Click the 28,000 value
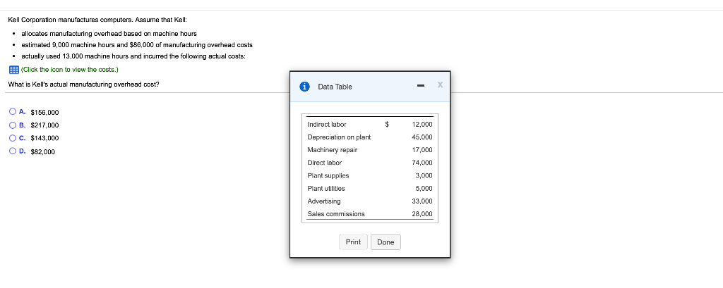 (x=422, y=214)
